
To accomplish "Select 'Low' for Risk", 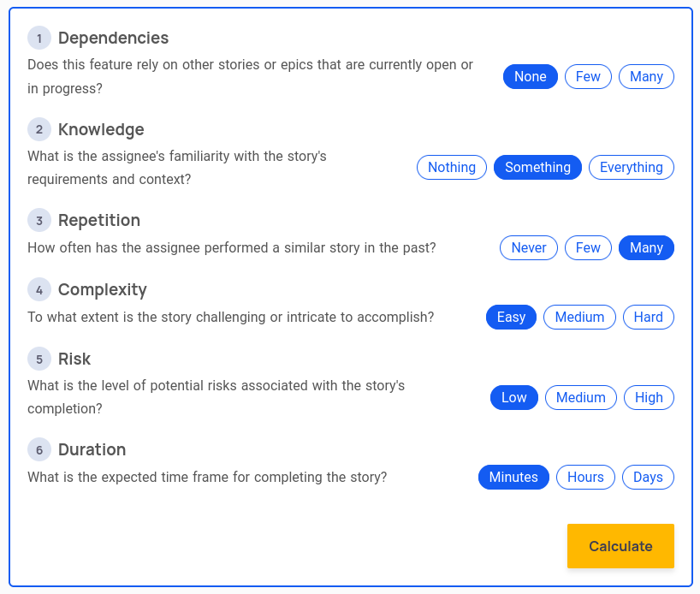I will 514,397.
